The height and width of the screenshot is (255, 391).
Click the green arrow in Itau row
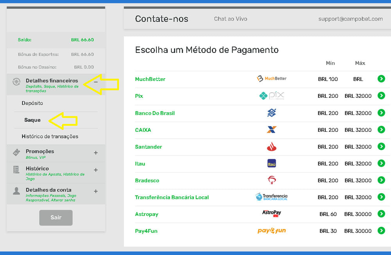(x=381, y=163)
